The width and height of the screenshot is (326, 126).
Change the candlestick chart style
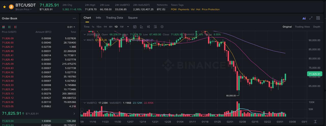pos(148,27)
